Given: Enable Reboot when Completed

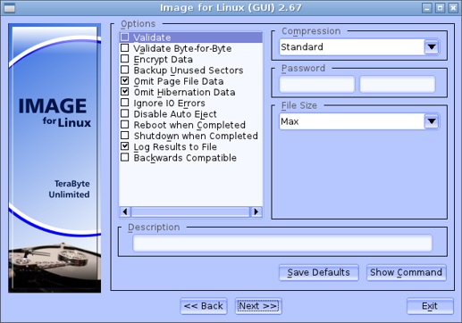Looking at the screenshot, I should pos(125,125).
